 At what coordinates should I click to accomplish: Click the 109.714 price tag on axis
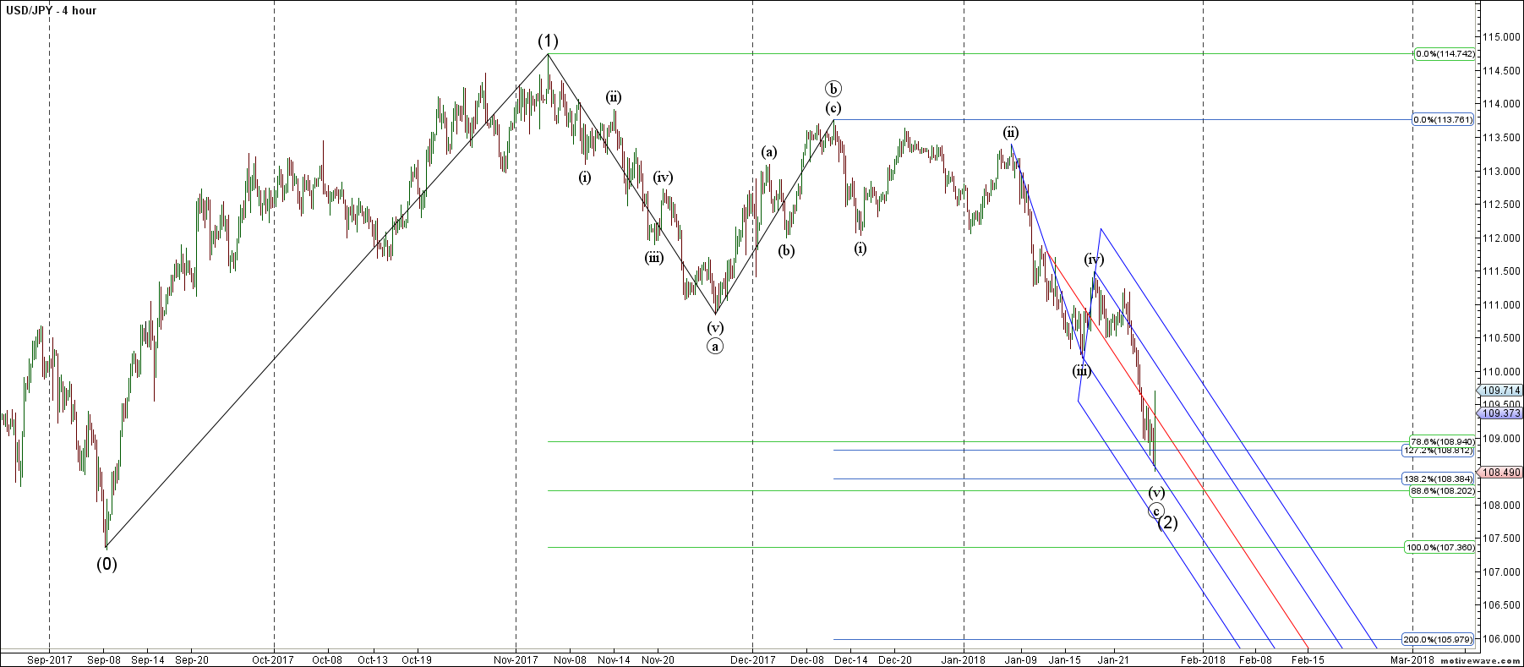(x=1499, y=391)
